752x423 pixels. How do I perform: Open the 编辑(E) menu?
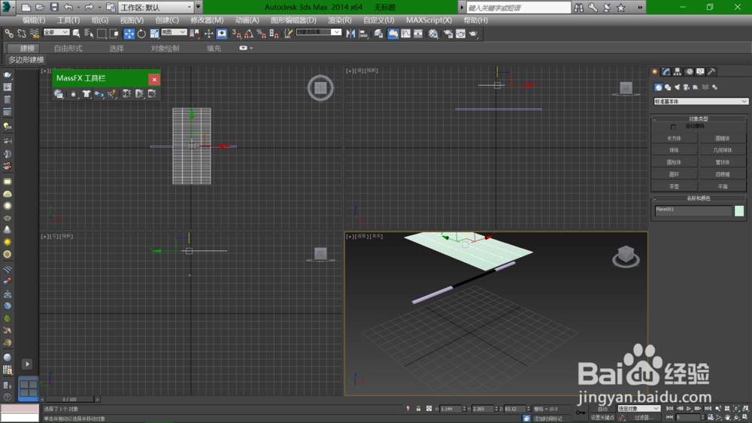tap(34, 20)
